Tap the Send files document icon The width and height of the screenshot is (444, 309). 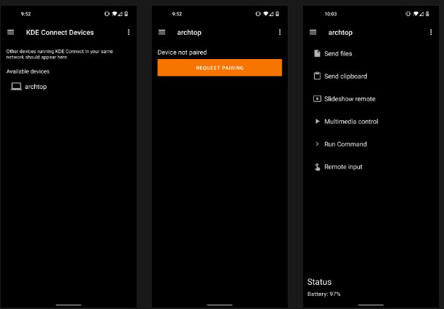(317, 53)
